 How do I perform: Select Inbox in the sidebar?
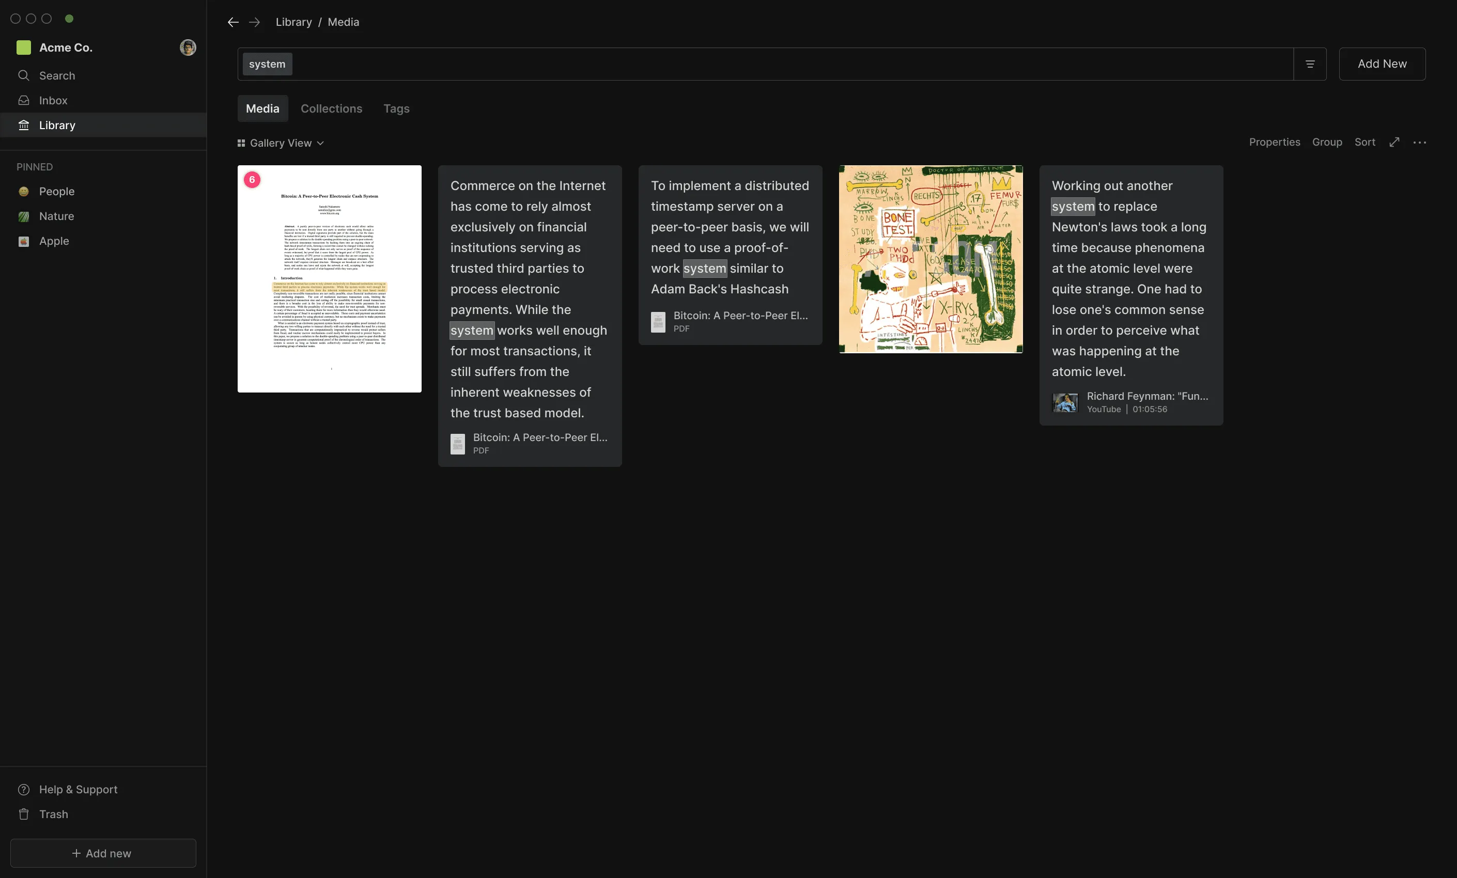tap(103, 101)
